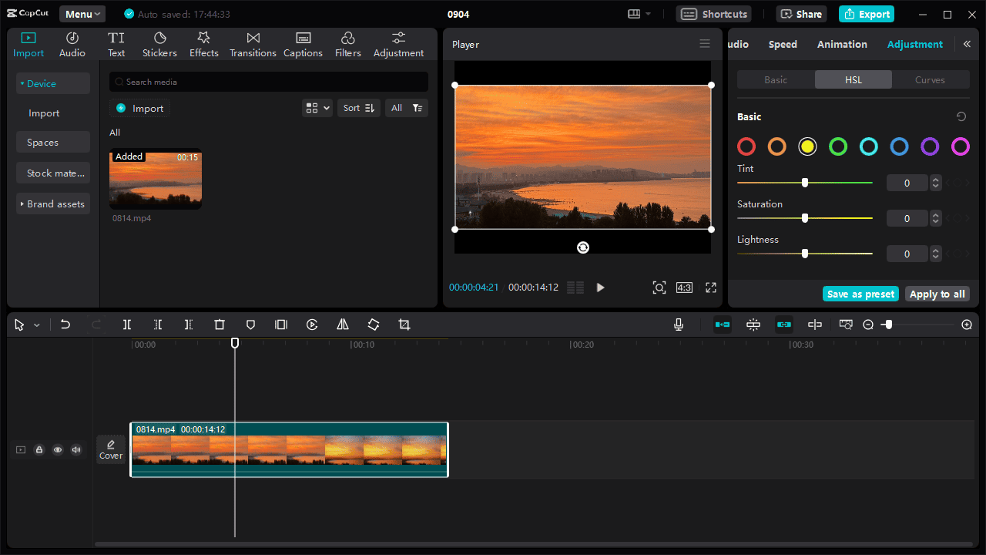This screenshot has width=986, height=555.
Task: Open the Menu dropdown in title bar
Action: point(82,14)
